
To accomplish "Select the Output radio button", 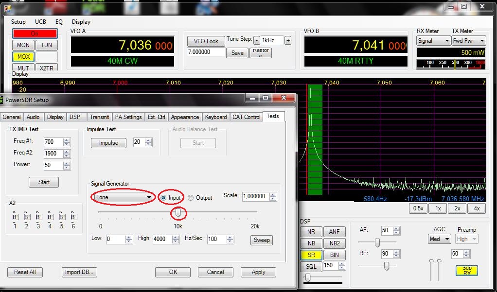I will coord(191,198).
